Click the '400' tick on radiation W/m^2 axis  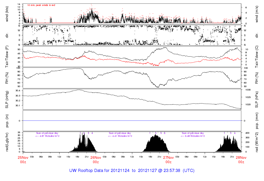[x=247, y=133]
